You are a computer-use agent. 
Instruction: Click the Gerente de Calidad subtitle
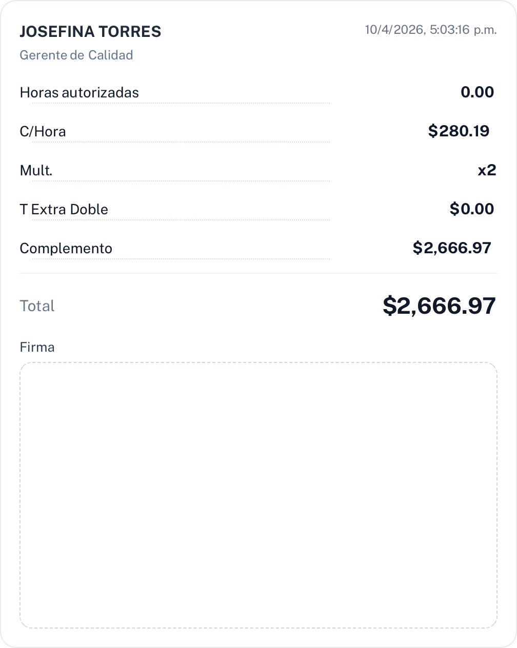[76, 55]
